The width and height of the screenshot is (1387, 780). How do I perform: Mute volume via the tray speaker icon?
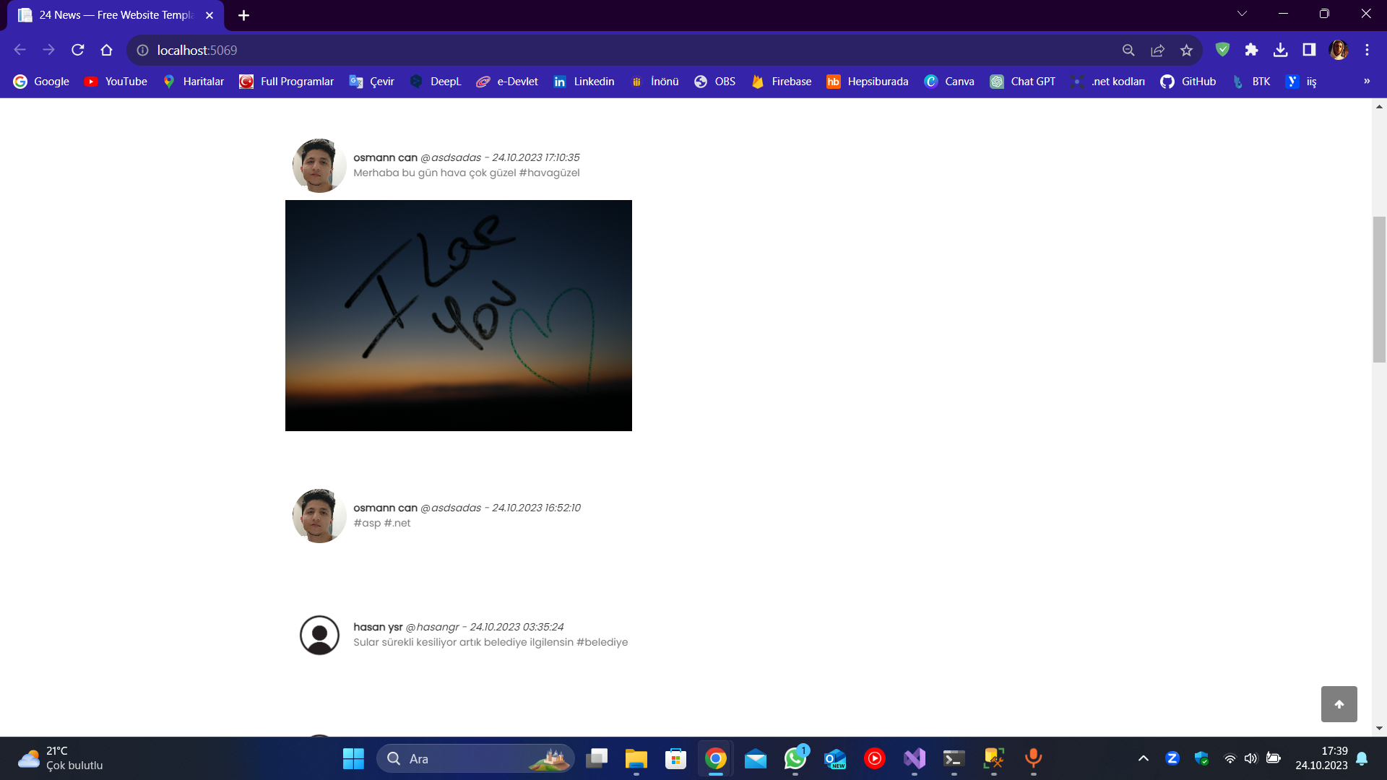click(x=1252, y=758)
